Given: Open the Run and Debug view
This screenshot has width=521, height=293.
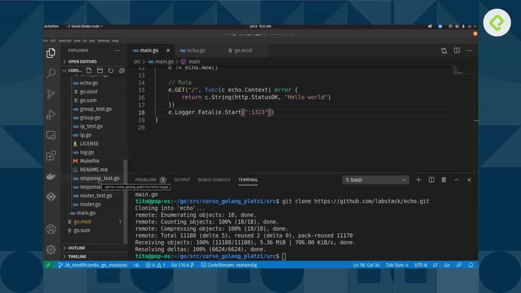Looking at the screenshot, I should (x=51, y=114).
